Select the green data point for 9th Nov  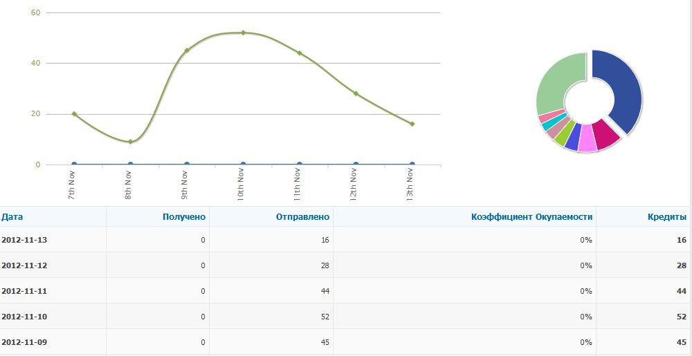(x=187, y=50)
